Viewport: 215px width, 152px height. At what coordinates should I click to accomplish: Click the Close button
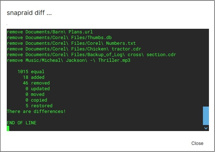pos(197,143)
